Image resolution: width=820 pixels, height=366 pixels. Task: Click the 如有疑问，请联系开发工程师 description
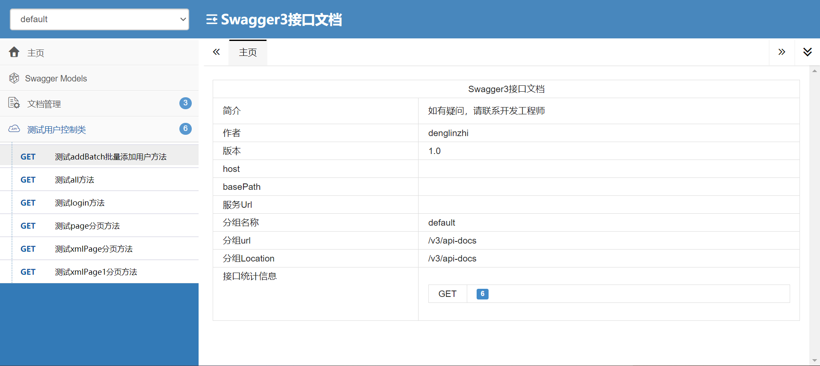point(486,111)
